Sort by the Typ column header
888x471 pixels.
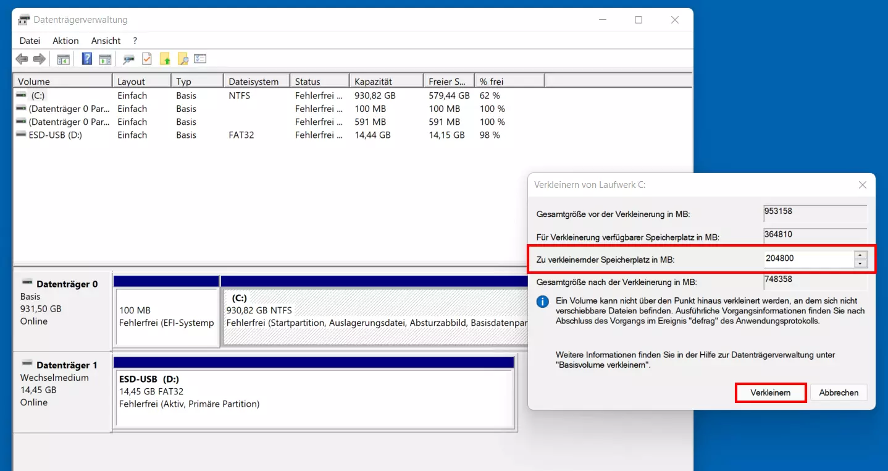(x=197, y=81)
